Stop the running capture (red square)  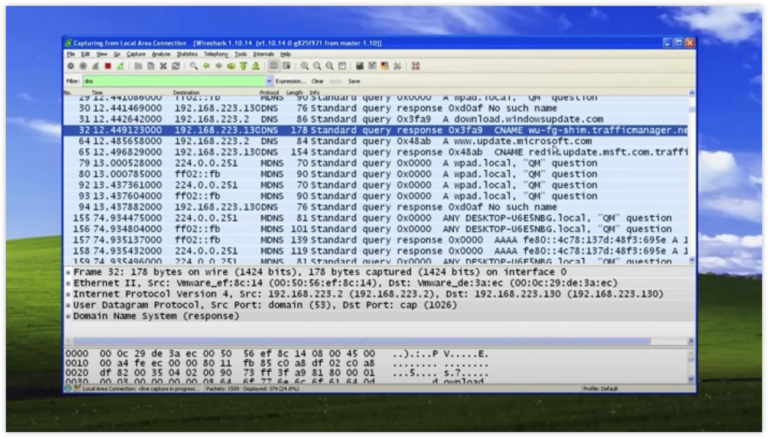pos(108,66)
